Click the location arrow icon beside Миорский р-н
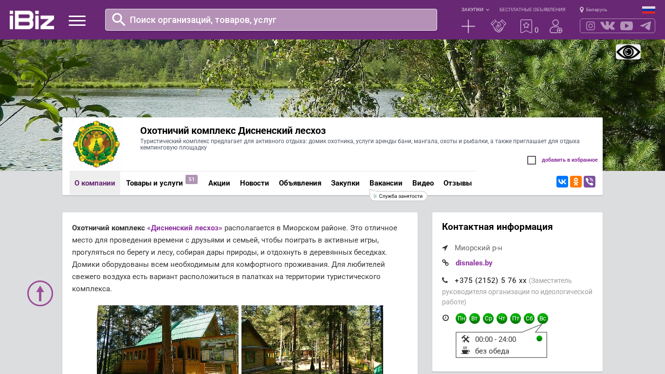The height and width of the screenshot is (374, 665). pyautogui.click(x=445, y=248)
